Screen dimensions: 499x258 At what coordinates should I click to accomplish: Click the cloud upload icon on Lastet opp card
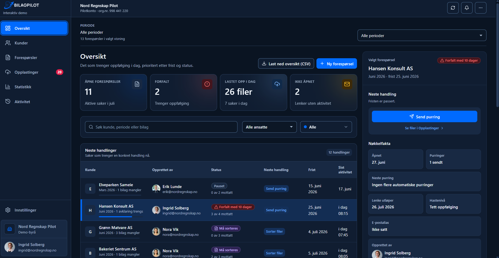coord(277,84)
